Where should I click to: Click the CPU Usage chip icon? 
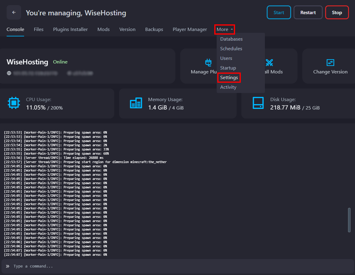coord(14,104)
